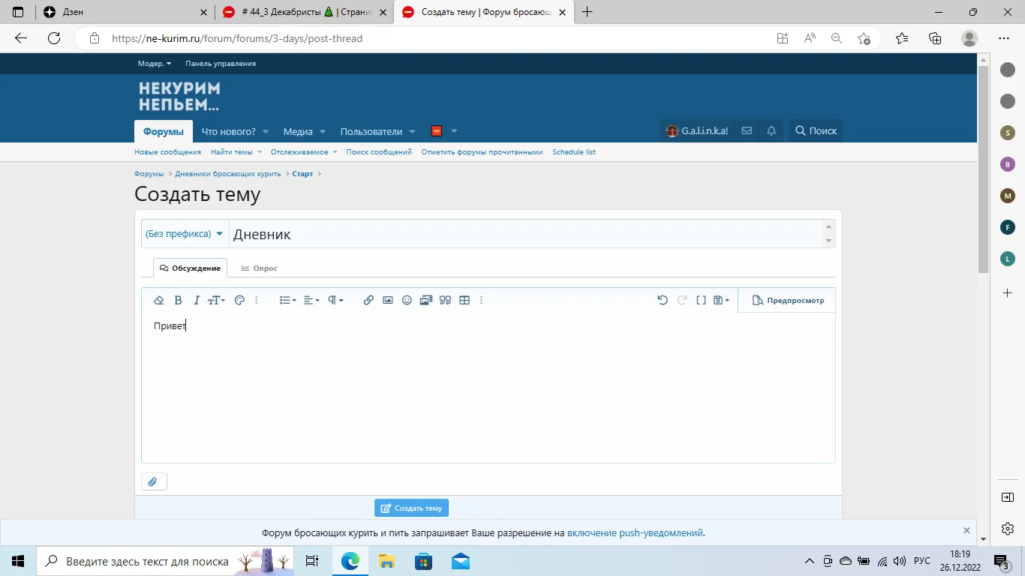Open the text color palette
The width and height of the screenshot is (1025, 576).
coord(240,300)
